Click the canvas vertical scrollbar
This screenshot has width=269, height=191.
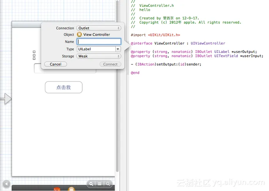click(x=117, y=86)
